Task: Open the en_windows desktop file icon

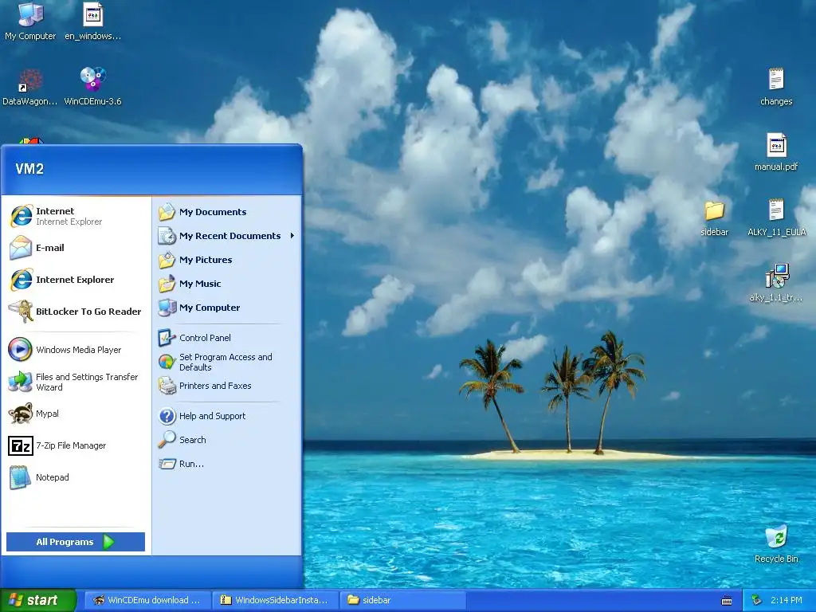Action: click(92, 22)
